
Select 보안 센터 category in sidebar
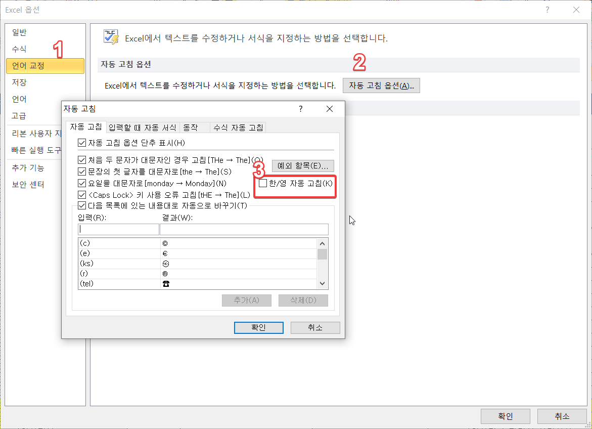click(34, 185)
